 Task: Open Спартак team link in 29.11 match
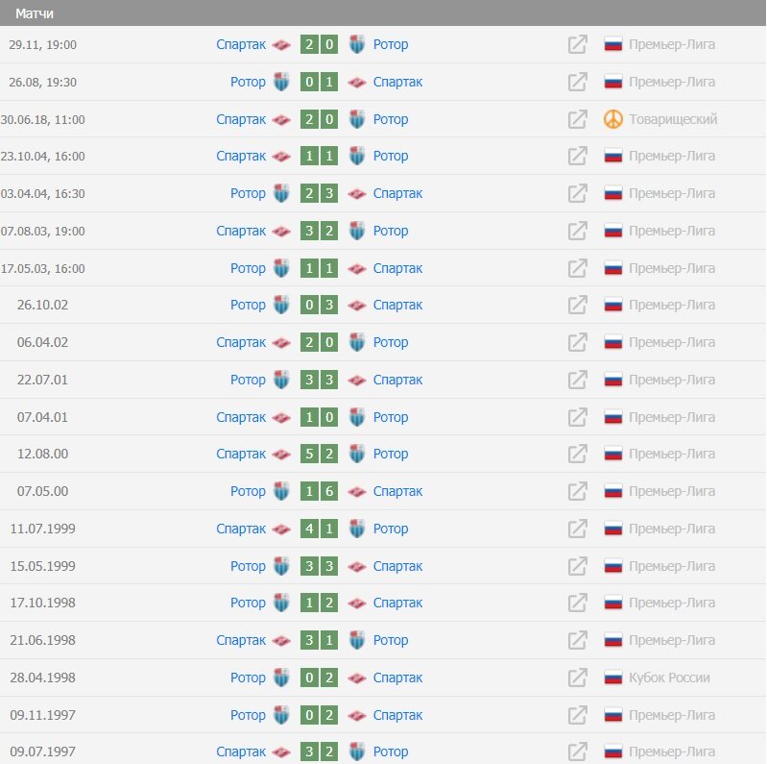pos(241,44)
